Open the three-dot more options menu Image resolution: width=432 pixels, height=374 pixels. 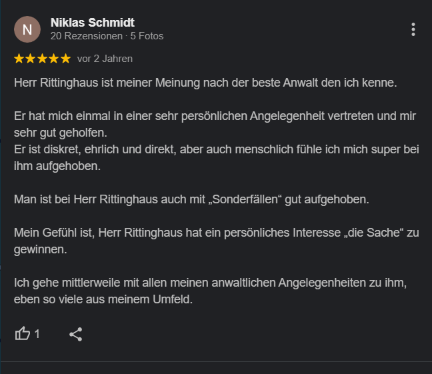click(413, 29)
